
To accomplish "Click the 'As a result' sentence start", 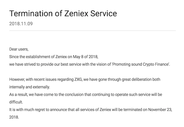I will coord(18,95).
